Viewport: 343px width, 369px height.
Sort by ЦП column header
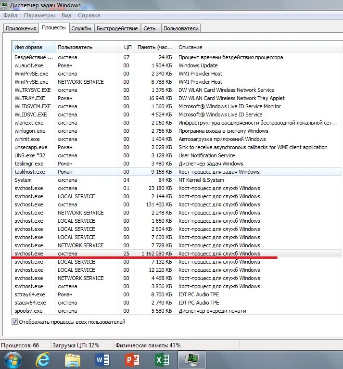click(x=127, y=47)
